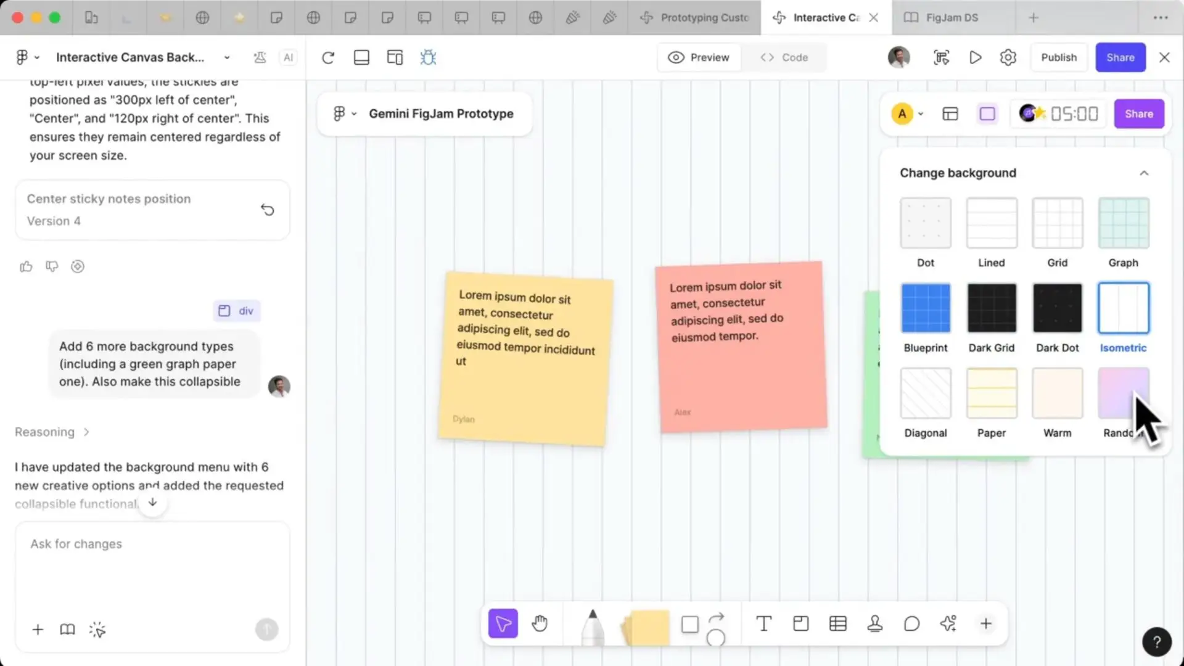Choose the Dark Grid background swatch
Viewport: 1184px width, 666px height.
pos(991,308)
